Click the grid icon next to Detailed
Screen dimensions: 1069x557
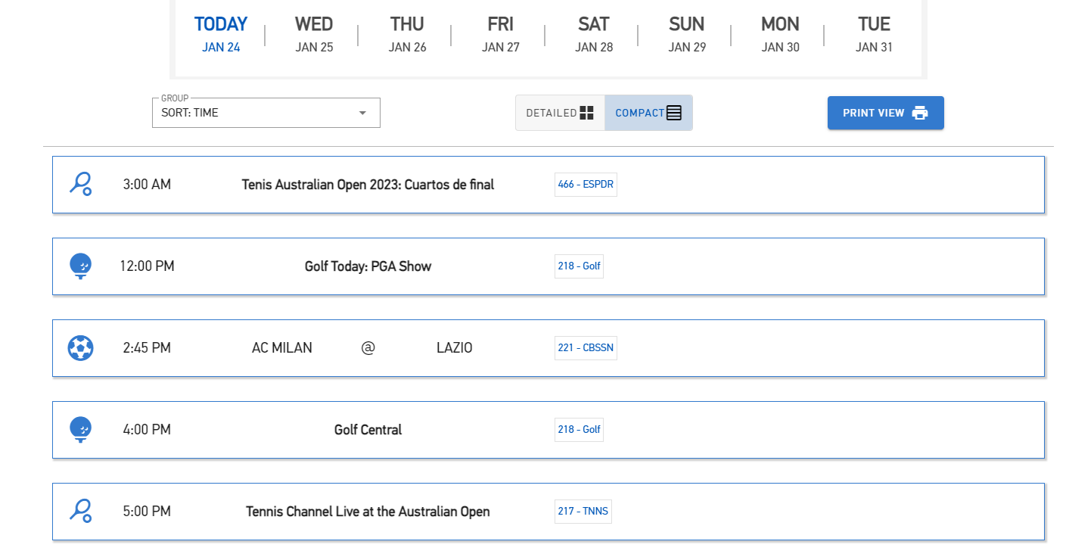(x=587, y=113)
